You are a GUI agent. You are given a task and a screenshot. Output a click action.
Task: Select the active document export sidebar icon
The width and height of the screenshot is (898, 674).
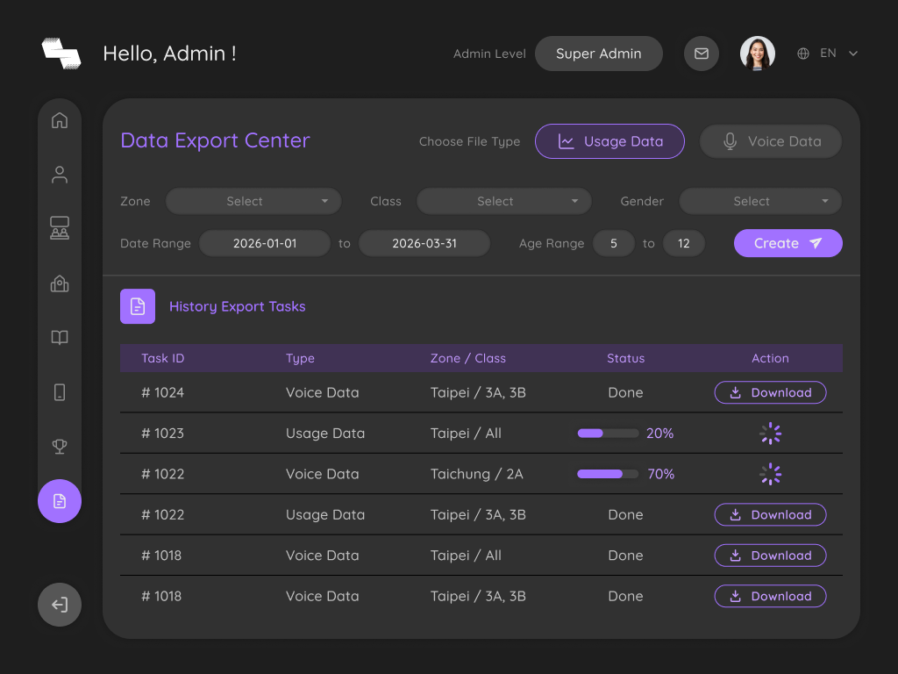point(60,501)
